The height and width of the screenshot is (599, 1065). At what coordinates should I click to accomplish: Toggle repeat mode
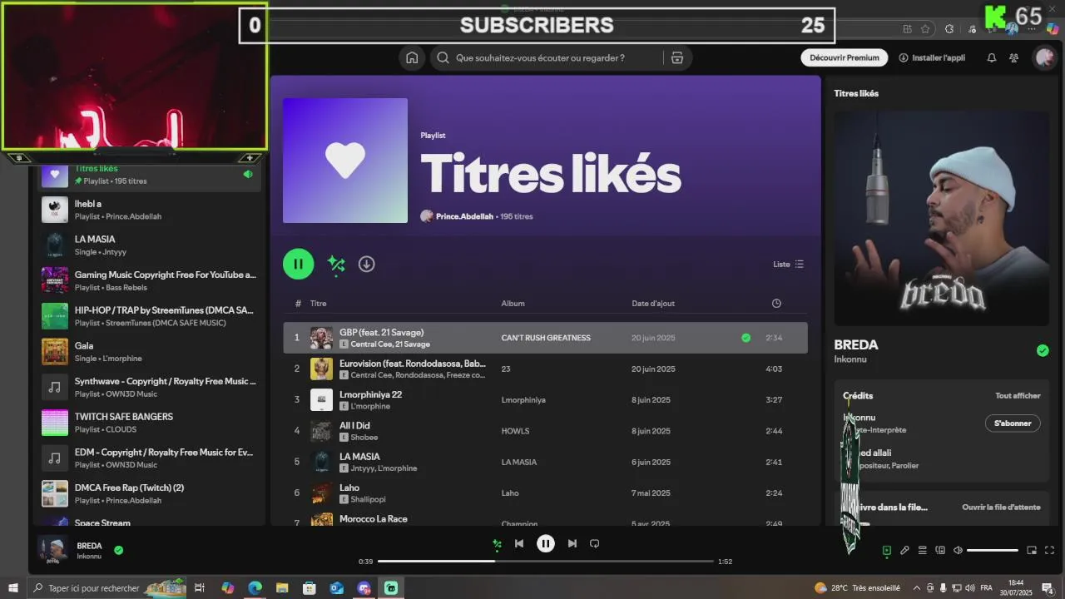(x=594, y=543)
